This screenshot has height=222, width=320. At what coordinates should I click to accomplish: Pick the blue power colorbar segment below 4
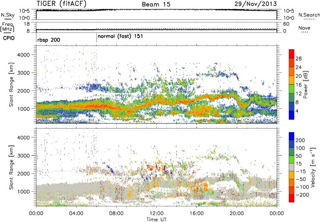[292, 115]
